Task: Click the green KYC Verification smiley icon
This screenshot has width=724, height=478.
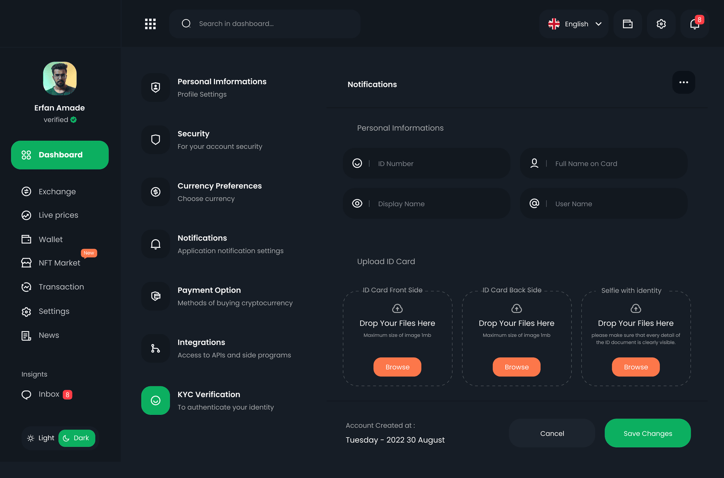Action: (156, 400)
